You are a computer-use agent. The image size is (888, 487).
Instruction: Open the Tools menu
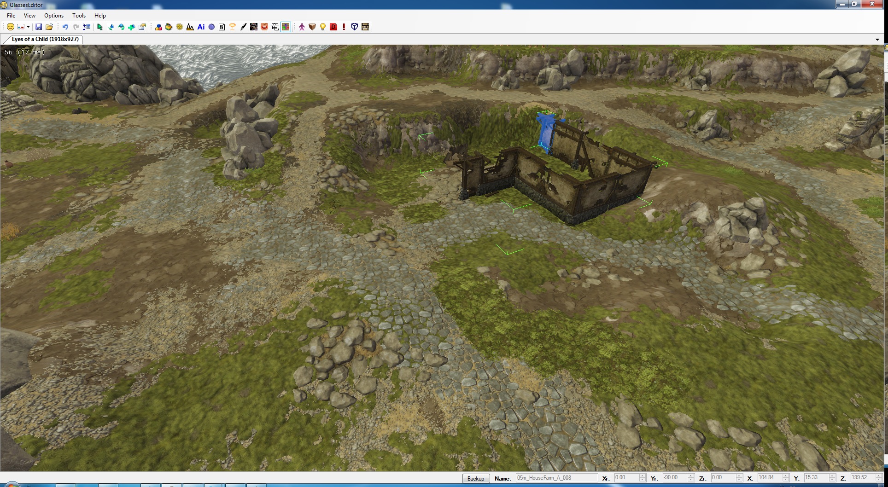(79, 16)
